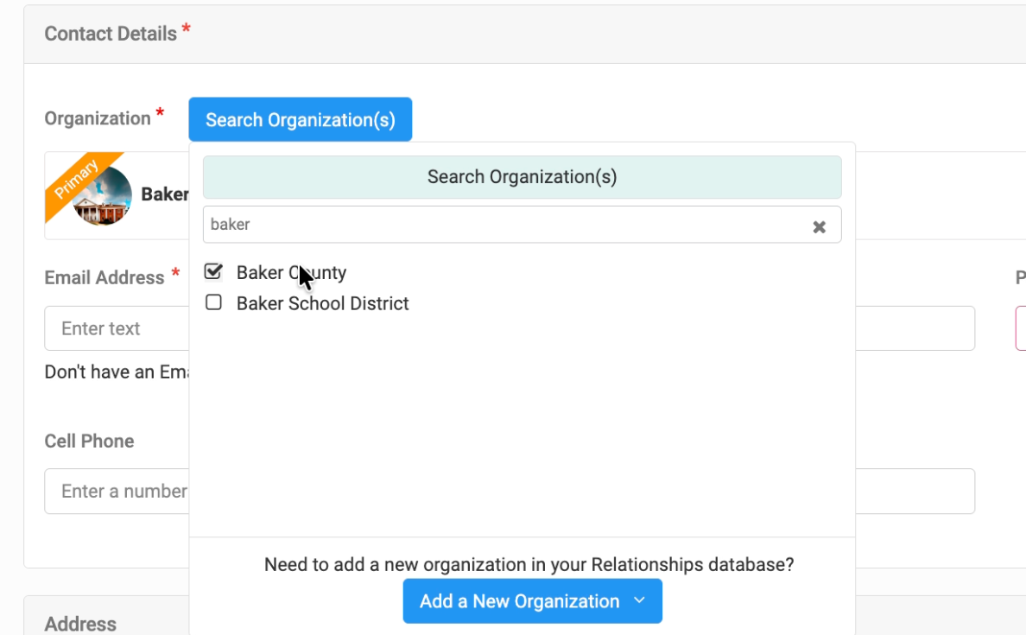Clear the organization search text with X
Screen dimensions: 1026x635
(819, 226)
